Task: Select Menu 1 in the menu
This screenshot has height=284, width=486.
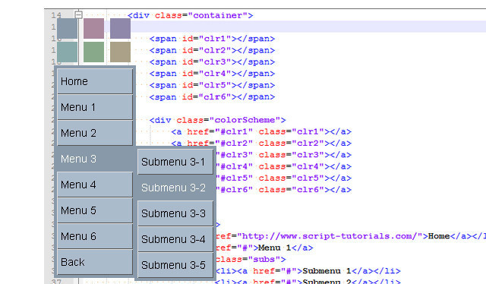Action: coord(95,107)
